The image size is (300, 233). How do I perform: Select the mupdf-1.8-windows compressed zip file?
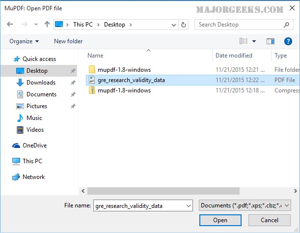(124, 90)
